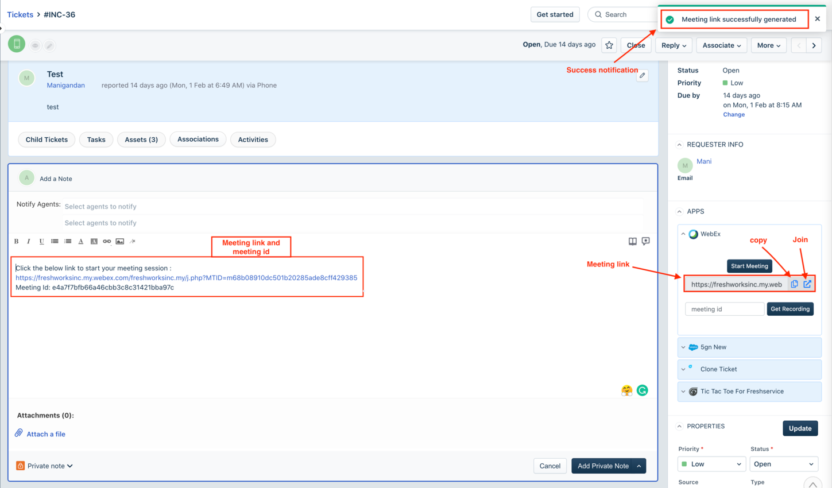The image size is (832, 488).
Task: Open solution articles book icon in editor
Action: (x=633, y=242)
